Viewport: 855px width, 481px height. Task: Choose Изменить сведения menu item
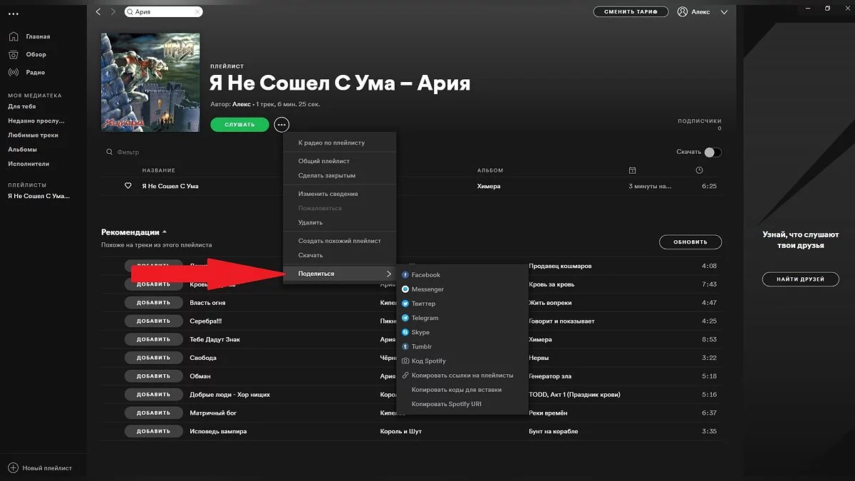(x=328, y=194)
